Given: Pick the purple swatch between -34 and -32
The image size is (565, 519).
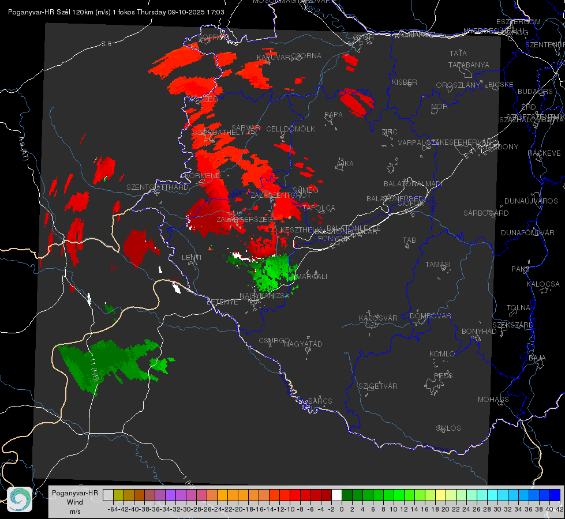Looking at the screenshot, I should point(170,495).
